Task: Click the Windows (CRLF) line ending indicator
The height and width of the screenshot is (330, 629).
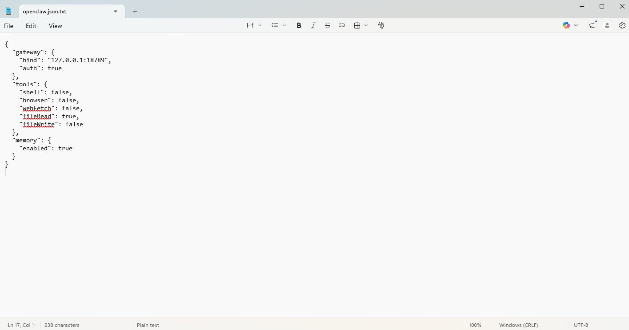Action: point(519,325)
